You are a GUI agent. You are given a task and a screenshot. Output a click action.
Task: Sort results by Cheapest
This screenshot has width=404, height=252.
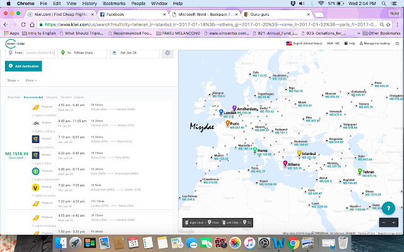(52, 97)
